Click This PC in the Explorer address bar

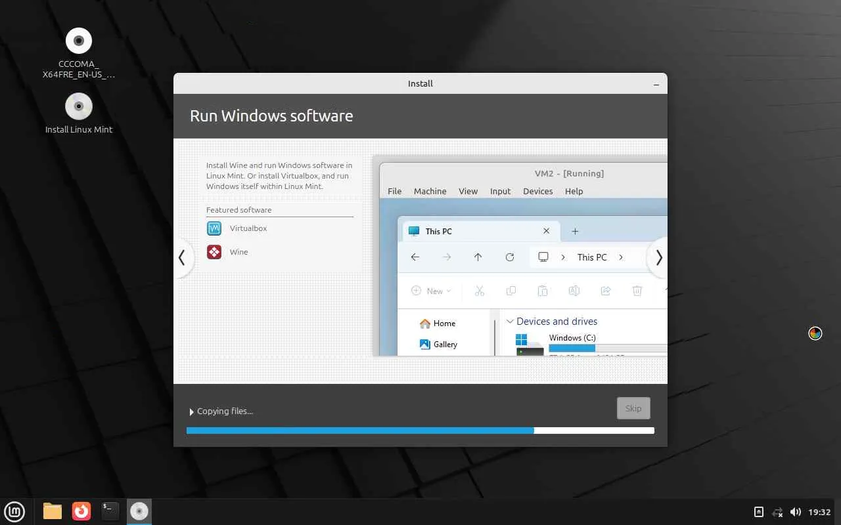coord(592,257)
